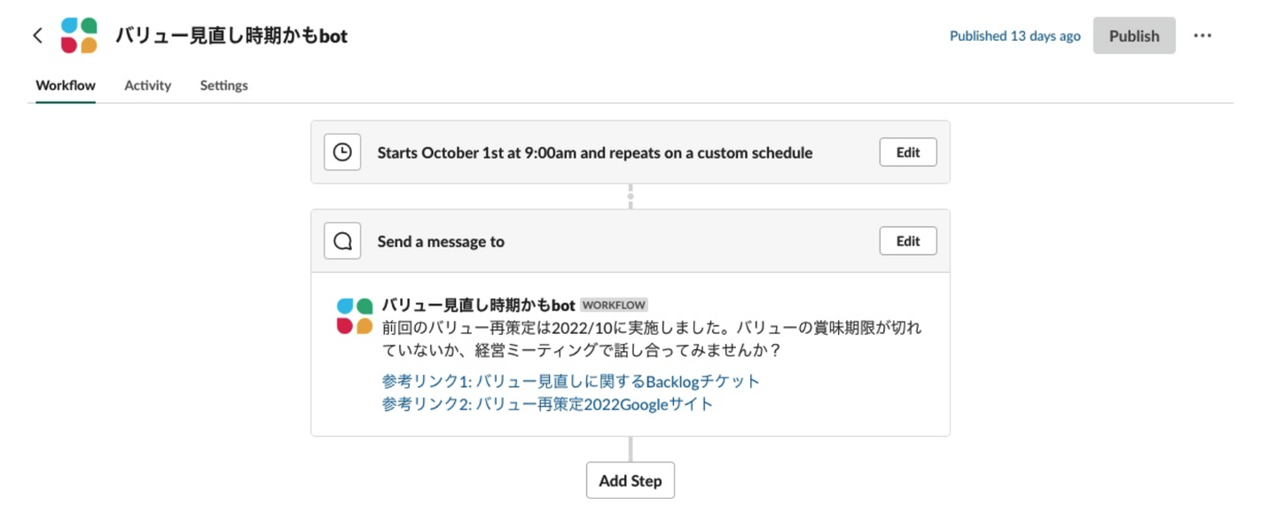Click the bot name in the message preview
1277x529 pixels.
tap(478, 305)
